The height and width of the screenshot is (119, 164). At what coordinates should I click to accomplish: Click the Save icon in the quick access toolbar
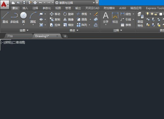click(x=24, y=3)
